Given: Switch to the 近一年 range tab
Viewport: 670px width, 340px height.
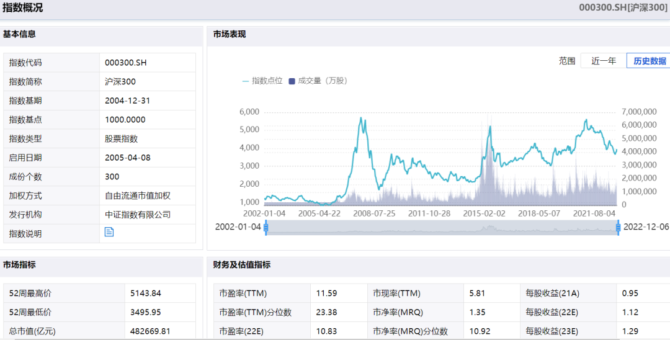Looking at the screenshot, I should 603,61.
